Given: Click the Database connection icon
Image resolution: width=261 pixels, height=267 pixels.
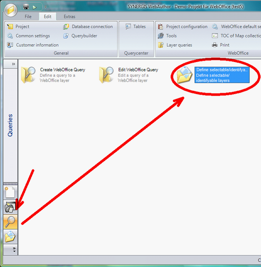Looking at the screenshot, I should [66, 26].
